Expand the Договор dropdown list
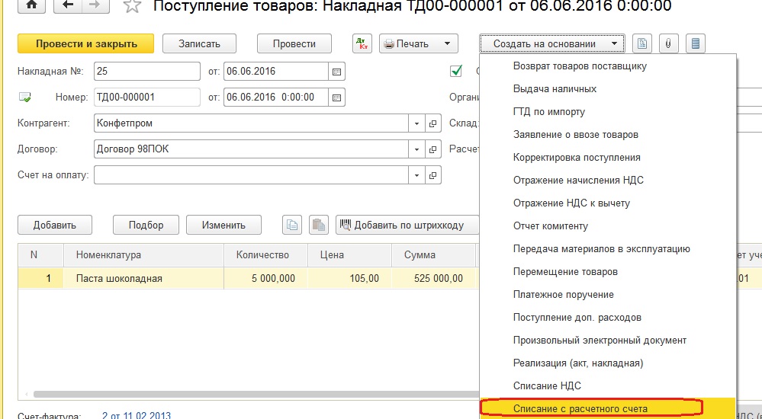Image resolution: width=762 pixels, height=419 pixels. (416, 149)
